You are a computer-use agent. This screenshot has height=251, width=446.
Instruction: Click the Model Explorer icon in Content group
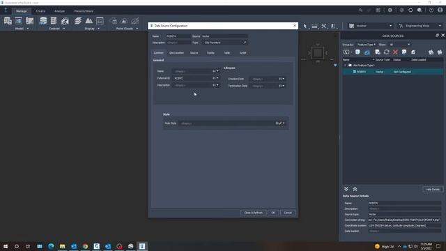[x=54, y=21]
